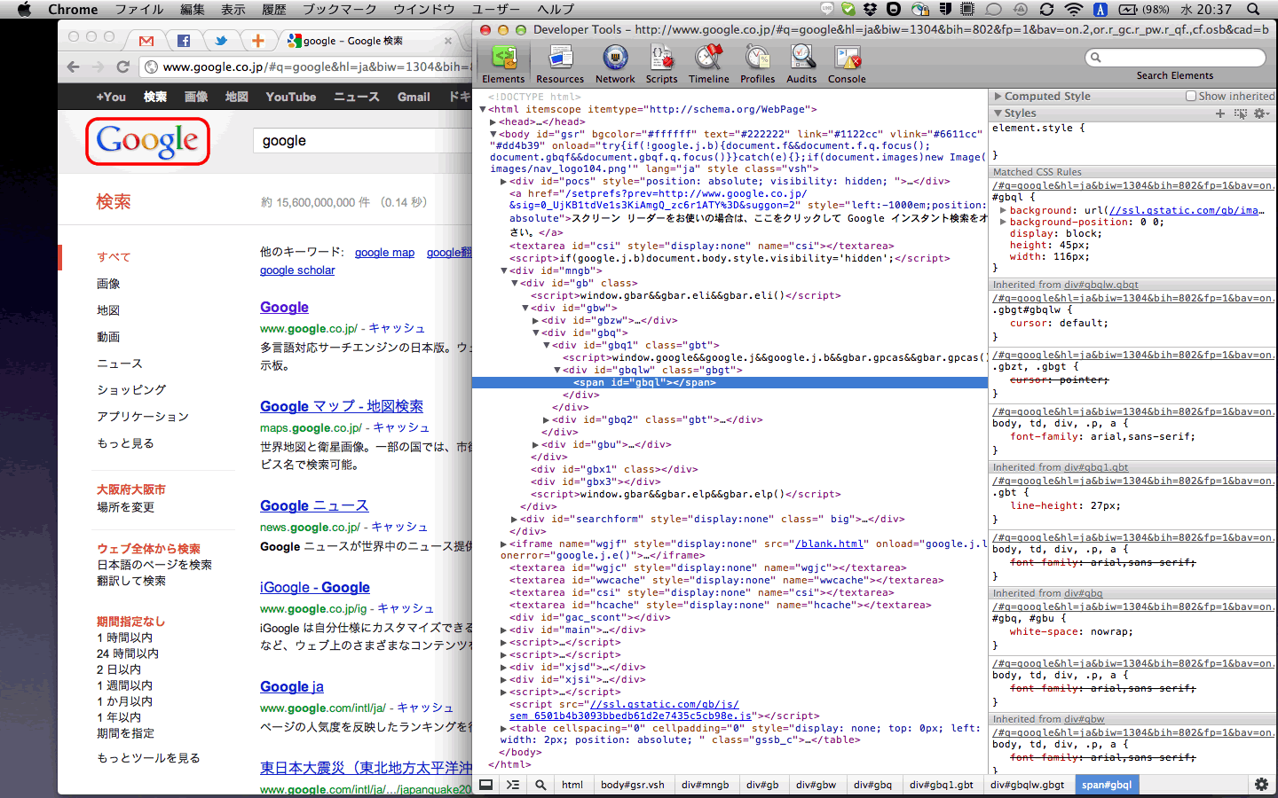Open the Google ニュース result link
Image resolution: width=1278 pixels, height=798 pixels.
click(x=314, y=505)
